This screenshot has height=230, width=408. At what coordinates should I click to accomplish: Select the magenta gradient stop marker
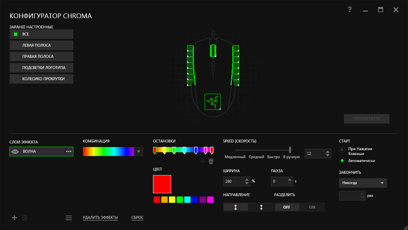[x=206, y=150]
